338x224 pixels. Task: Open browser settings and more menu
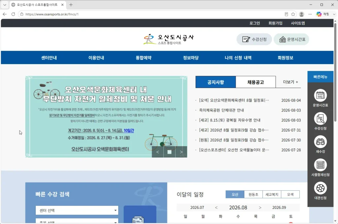310,14
